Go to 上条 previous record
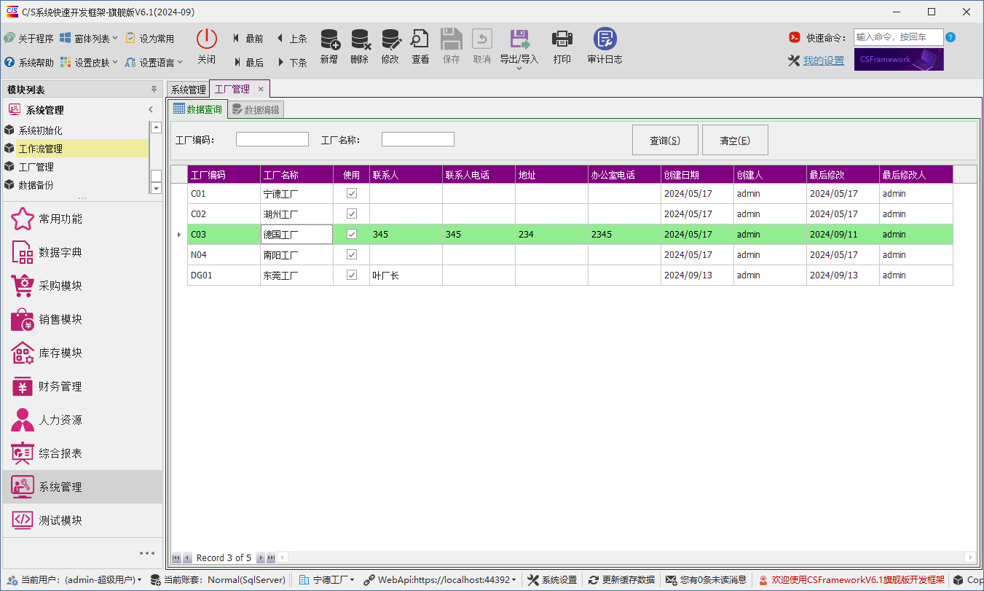The width and height of the screenshot is (984, 591). 291,39
